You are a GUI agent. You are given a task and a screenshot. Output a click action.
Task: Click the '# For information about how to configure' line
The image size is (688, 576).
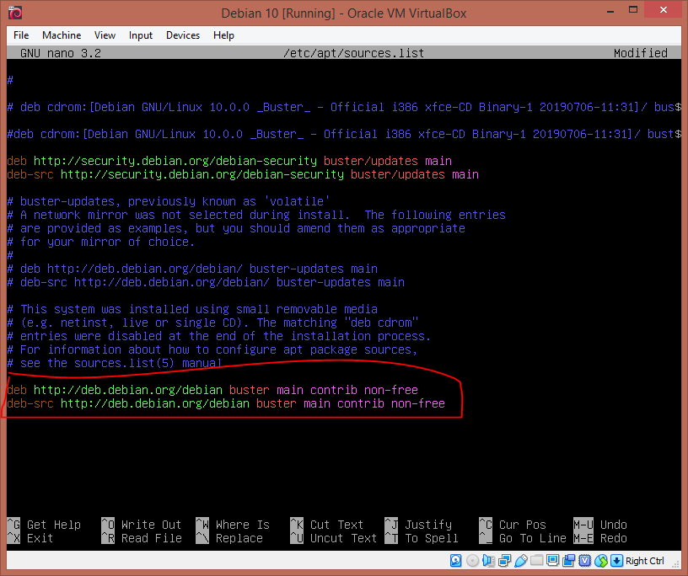click(x=212, y=349)
